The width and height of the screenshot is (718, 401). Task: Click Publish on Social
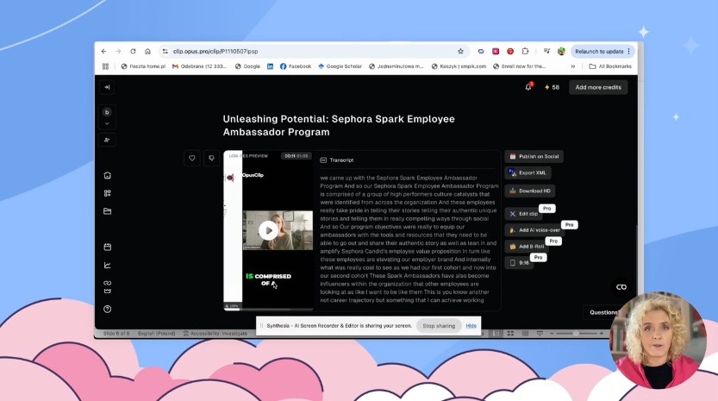coord(534,157)
